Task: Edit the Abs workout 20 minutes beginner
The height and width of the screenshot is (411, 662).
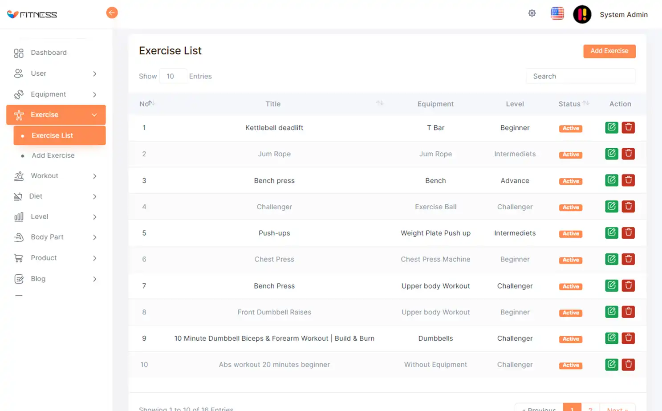Action: point(611,364)
